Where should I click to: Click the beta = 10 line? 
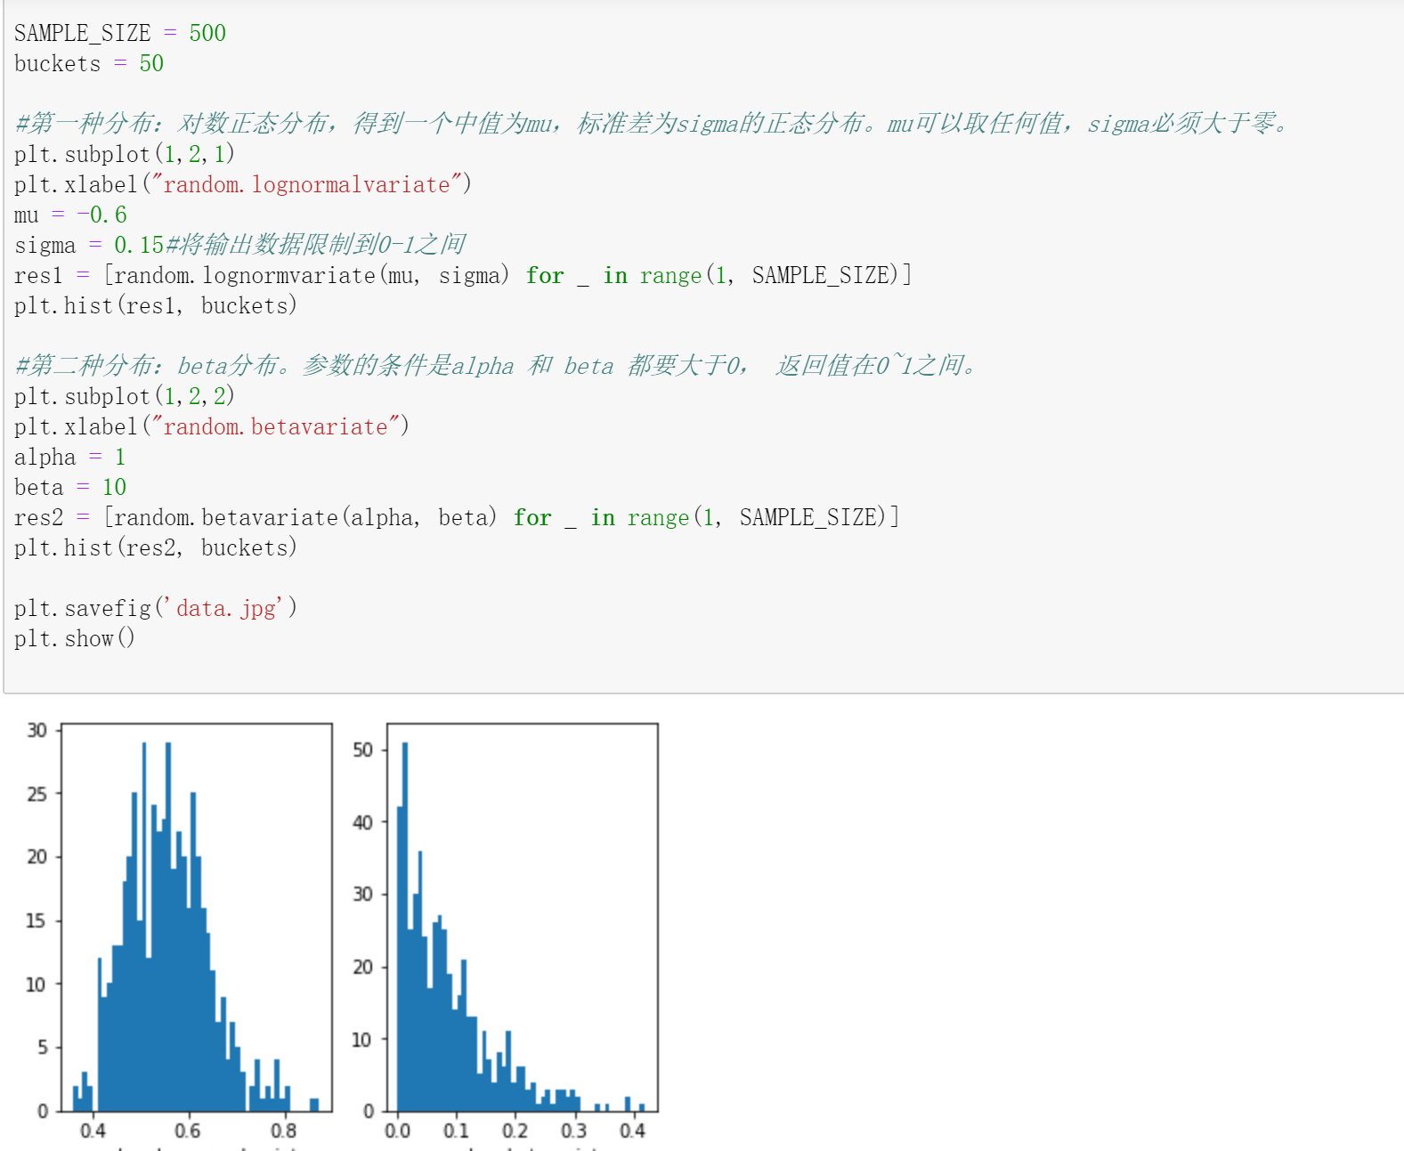70,487
